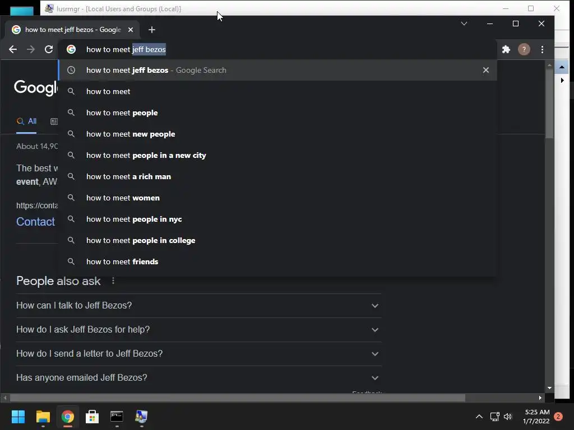Choose the 'how to meet' suggestion
The width and height of the screenshot is (574, 430).
click(277, 91)
